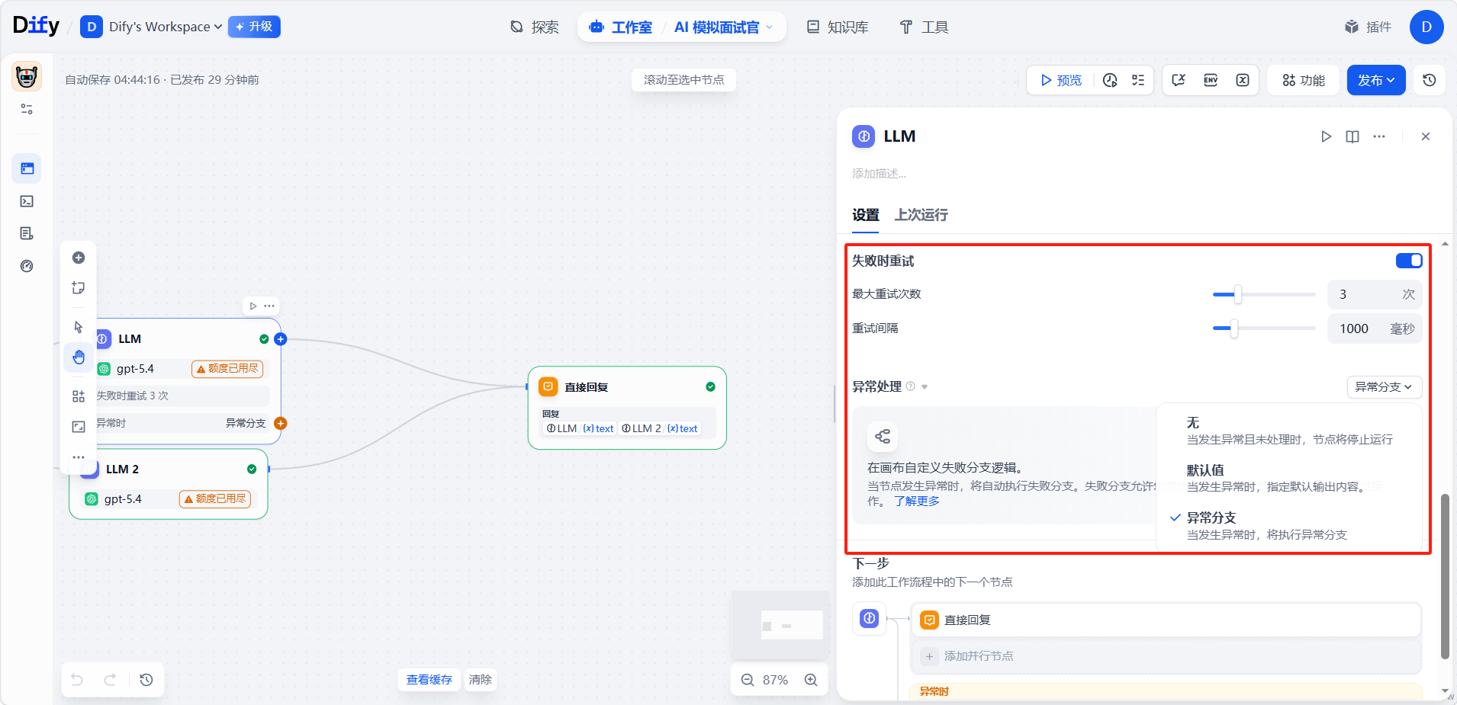Click the 了解更多 link
The image size is (1457, 705).
[x=916, y=502]
